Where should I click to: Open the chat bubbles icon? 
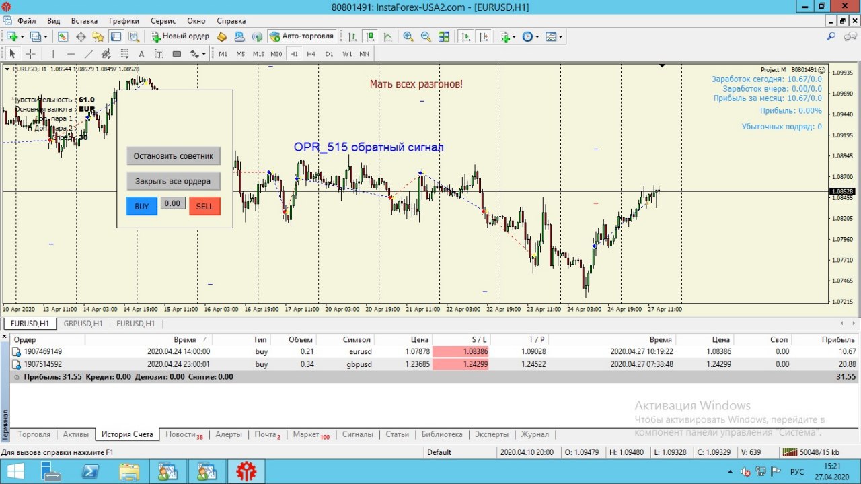850,36
